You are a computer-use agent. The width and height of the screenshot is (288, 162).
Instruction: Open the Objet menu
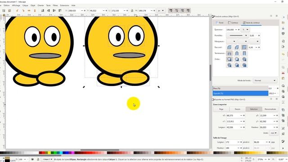click(x=33, y=5)
